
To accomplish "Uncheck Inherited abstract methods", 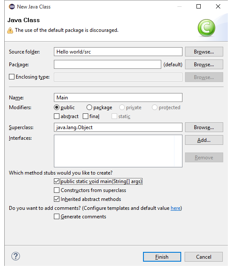I will click(56, 199).
